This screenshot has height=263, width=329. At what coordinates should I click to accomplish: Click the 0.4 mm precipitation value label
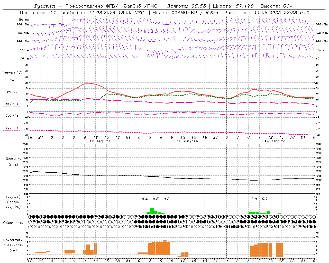[145, 199]
